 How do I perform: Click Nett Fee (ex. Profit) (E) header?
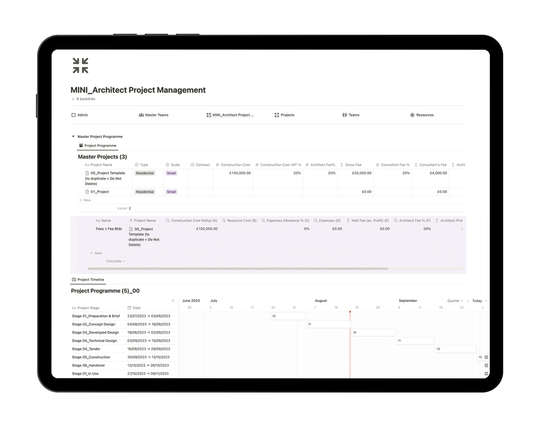coord(368,220)
